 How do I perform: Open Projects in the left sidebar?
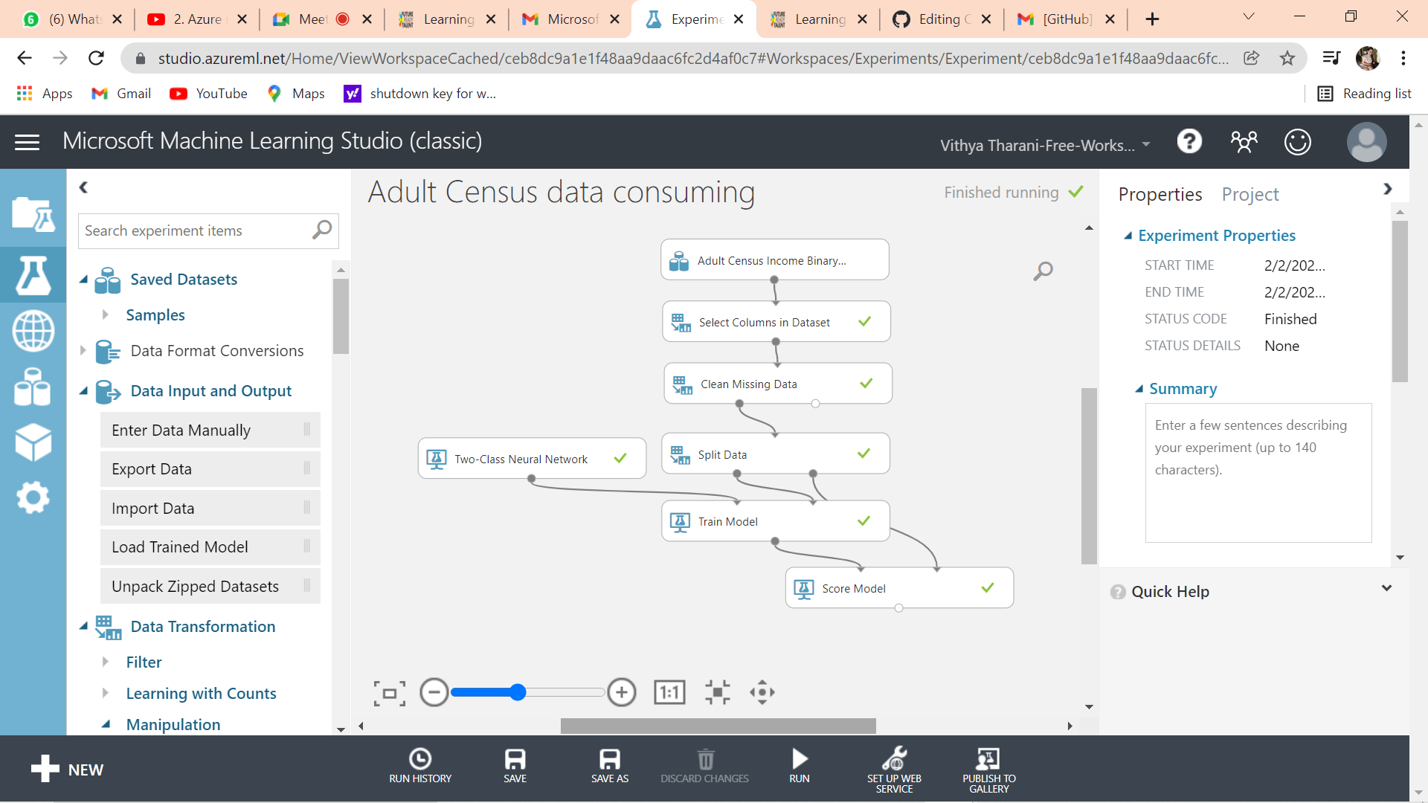33,215
